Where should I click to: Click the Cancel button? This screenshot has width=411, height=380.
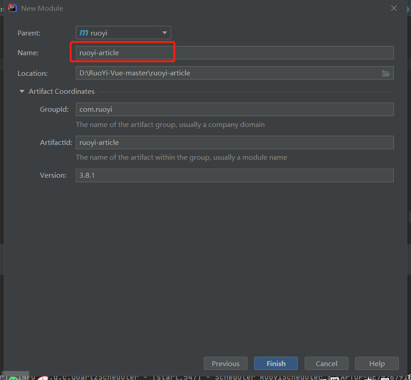pos(326,363)
